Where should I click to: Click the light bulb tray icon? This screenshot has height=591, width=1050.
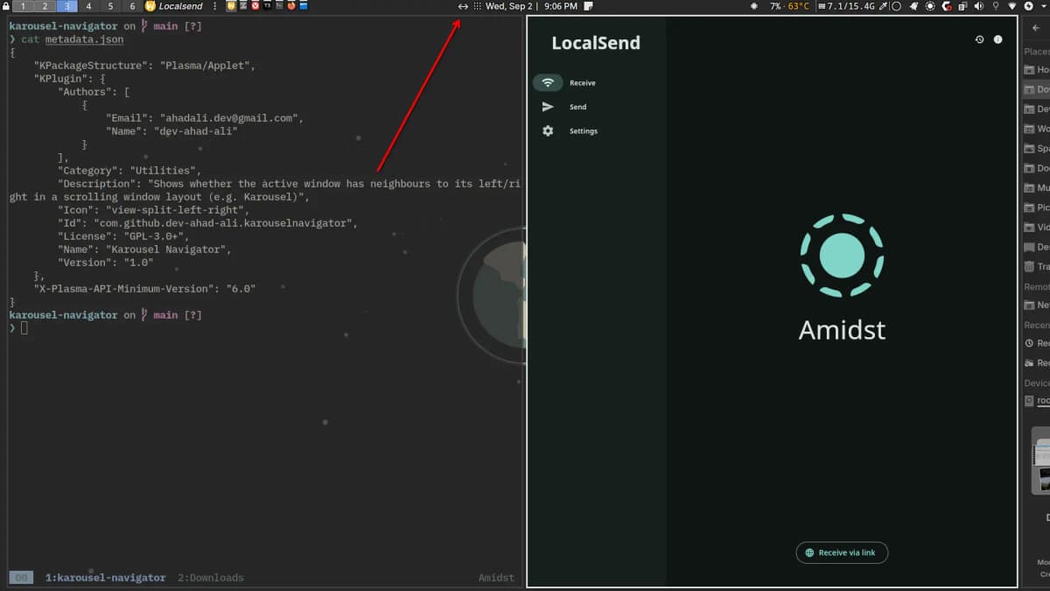click(995, 6)
